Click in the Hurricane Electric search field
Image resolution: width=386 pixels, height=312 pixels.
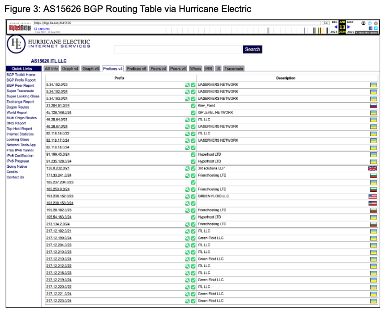tap(178, 49)
